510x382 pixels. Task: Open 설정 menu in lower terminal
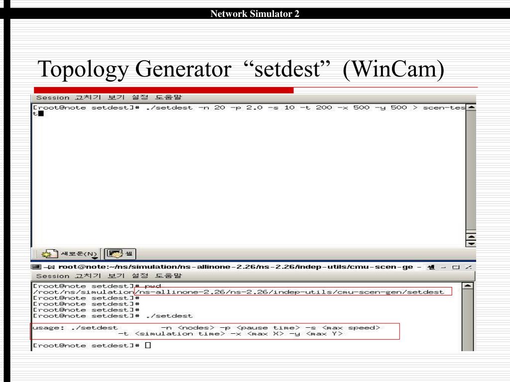coord(140,276)
